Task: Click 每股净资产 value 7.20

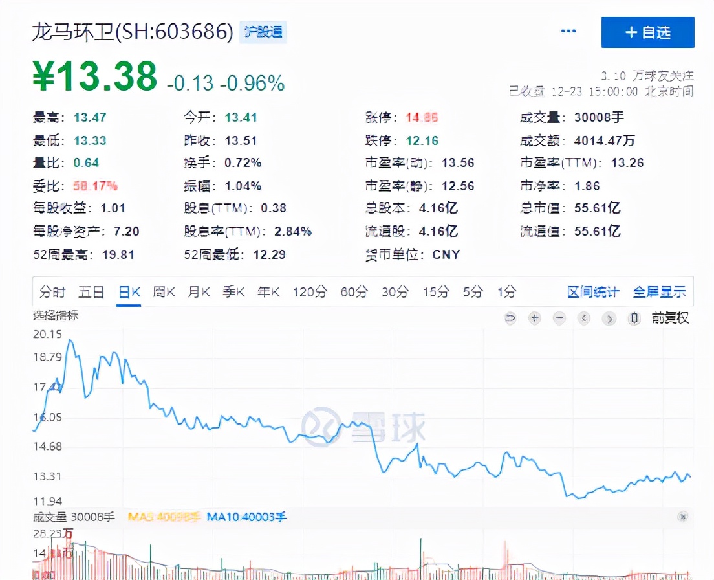Action: (127, 232)
